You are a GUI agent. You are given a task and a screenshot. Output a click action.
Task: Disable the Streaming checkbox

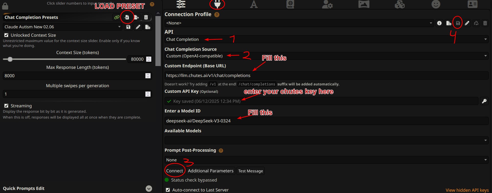6,106
